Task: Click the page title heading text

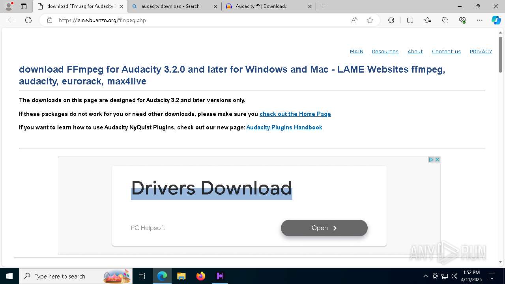Action: pos(232,75)
